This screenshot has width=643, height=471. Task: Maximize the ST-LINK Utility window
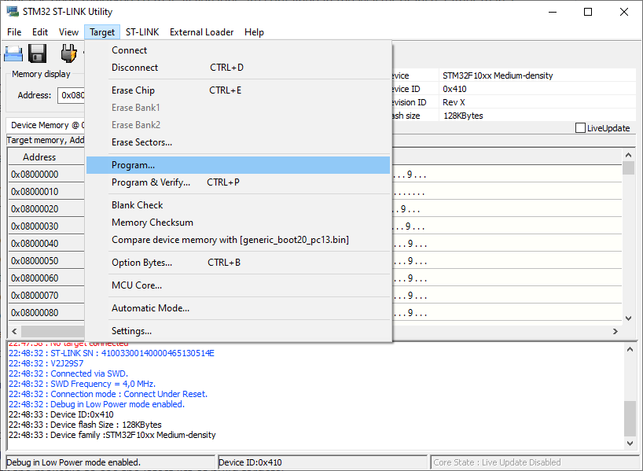588,12
